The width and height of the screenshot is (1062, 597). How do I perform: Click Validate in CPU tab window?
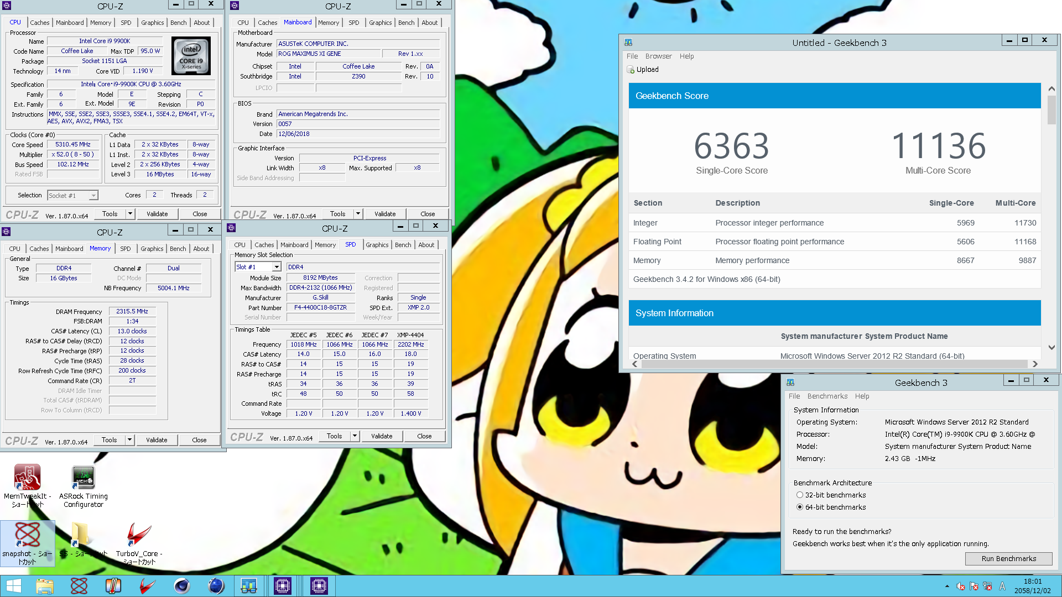tap(157, 214)
